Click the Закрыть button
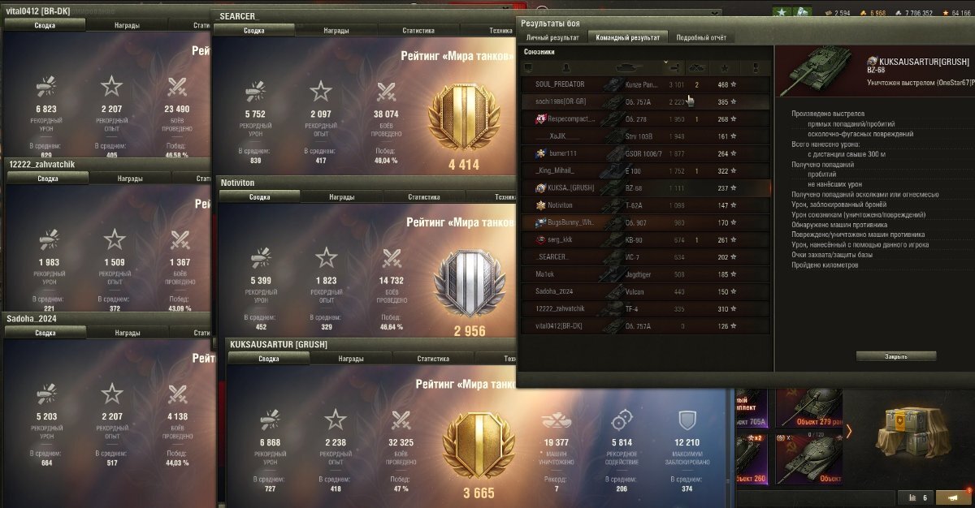The image size is (975, 508). pos(896,356)
